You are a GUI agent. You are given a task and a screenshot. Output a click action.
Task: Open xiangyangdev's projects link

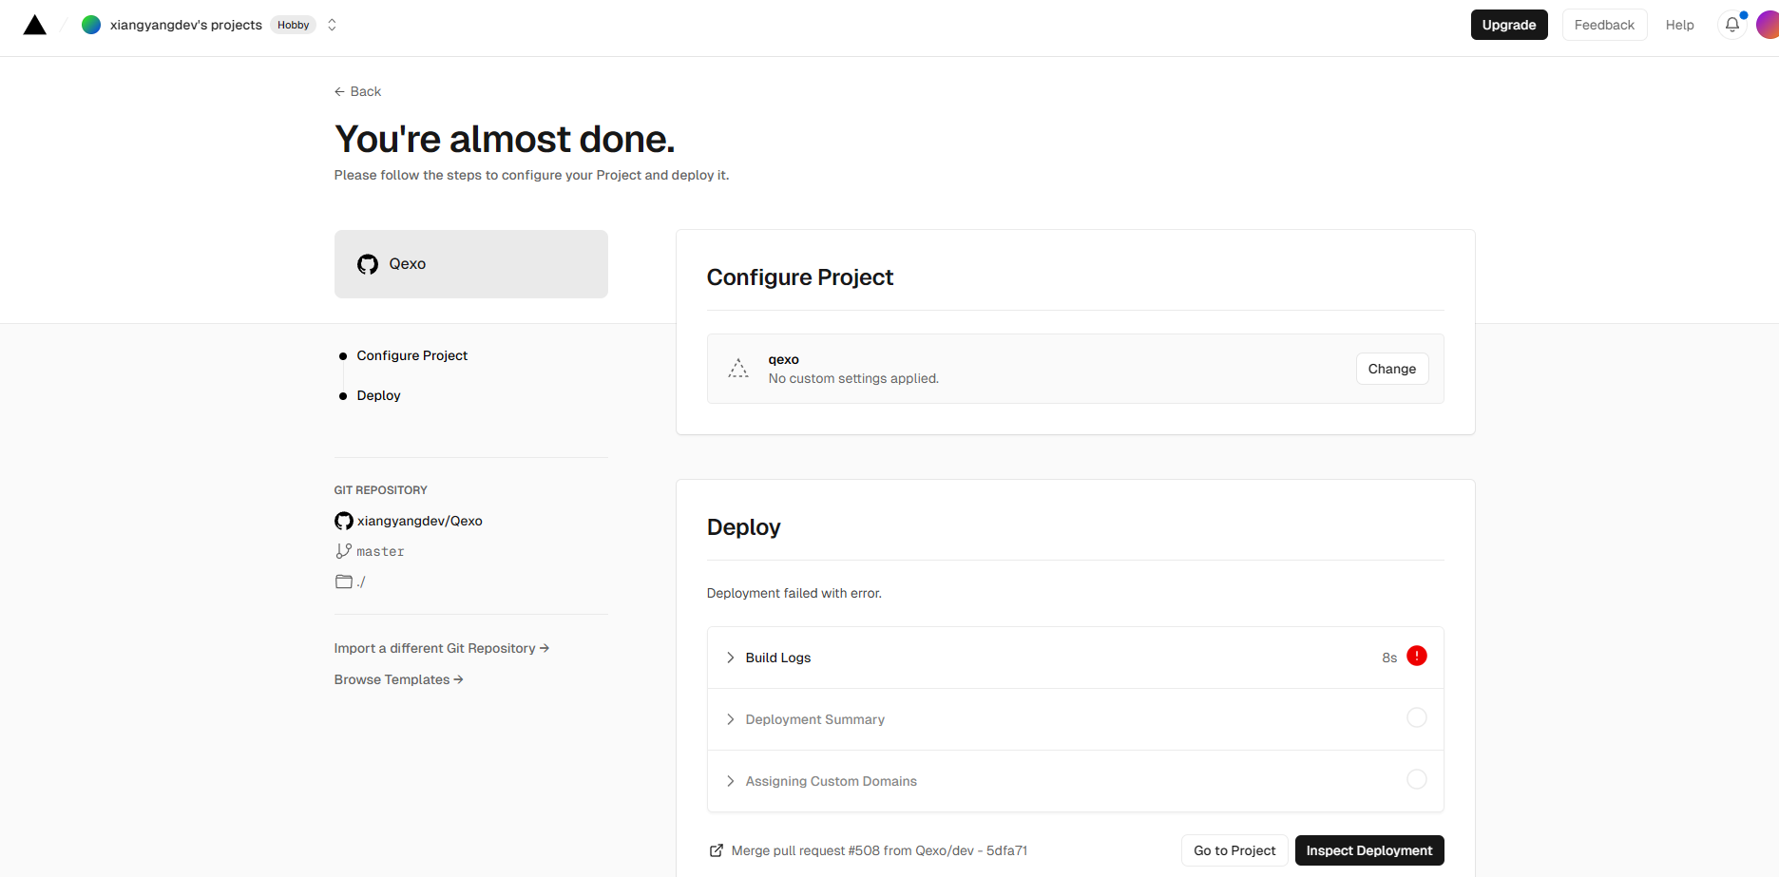pos(185,25)
